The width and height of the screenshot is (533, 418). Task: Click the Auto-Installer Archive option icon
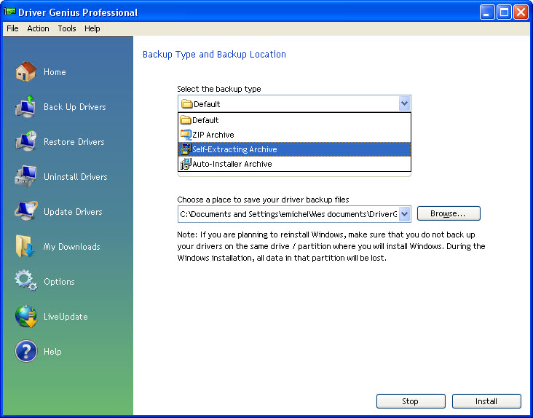tap(186, 164)
